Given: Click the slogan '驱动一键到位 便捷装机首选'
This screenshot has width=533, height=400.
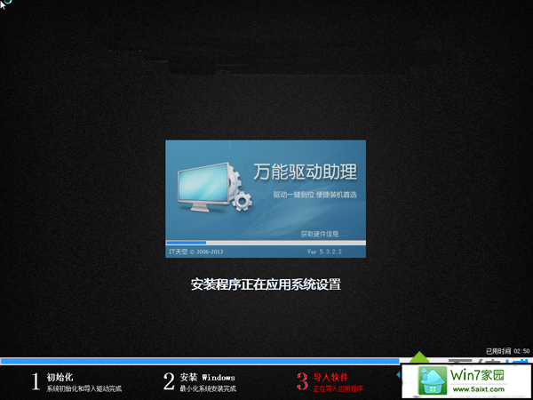Looking at the screenshot, I should point(314,195).
